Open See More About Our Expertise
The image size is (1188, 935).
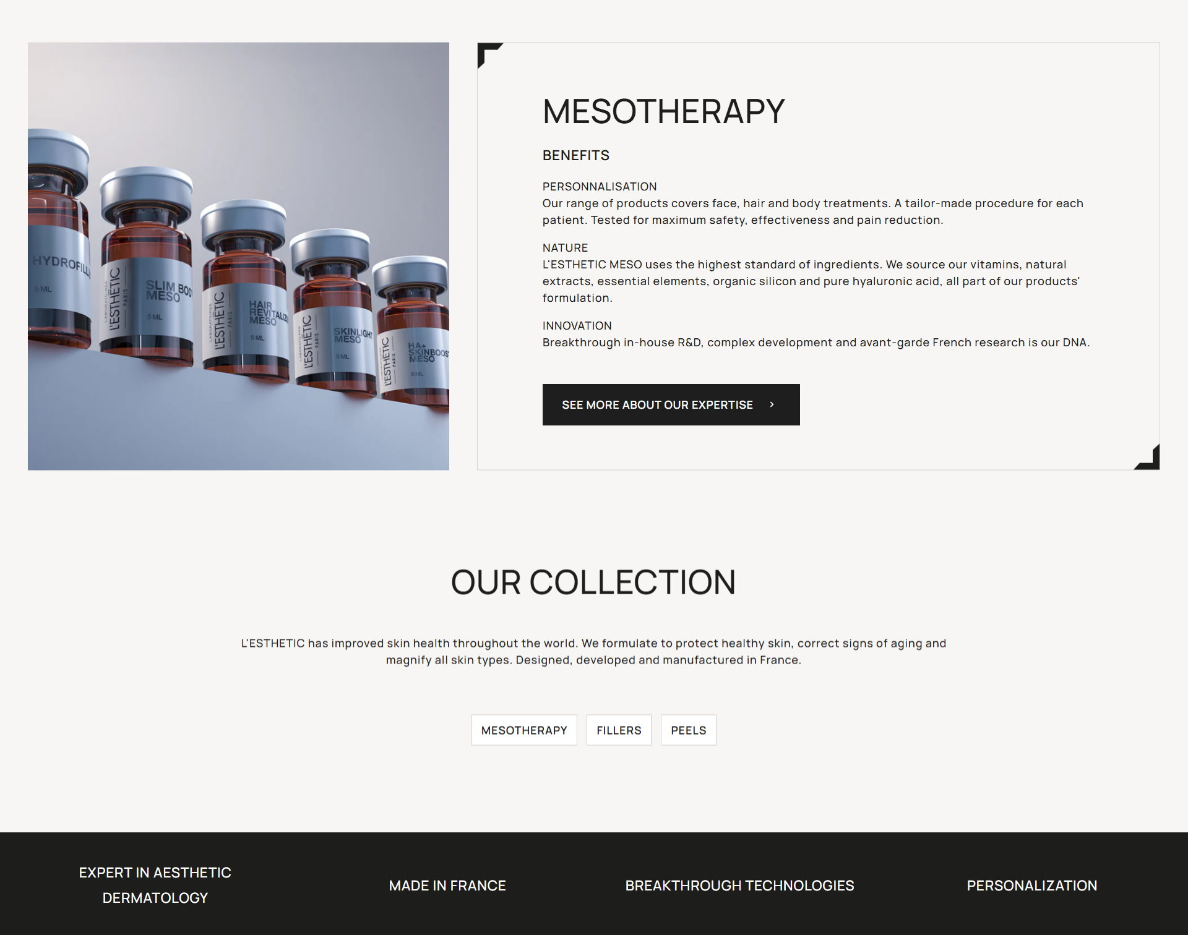pyautogui.click(x=671, y=404)
